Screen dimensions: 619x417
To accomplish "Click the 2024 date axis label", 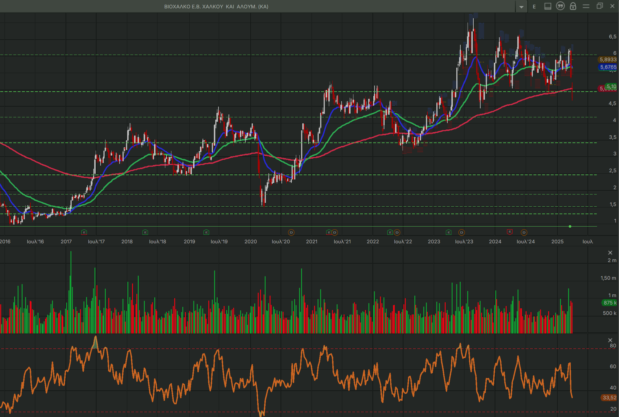I will (x=495, y=242).
